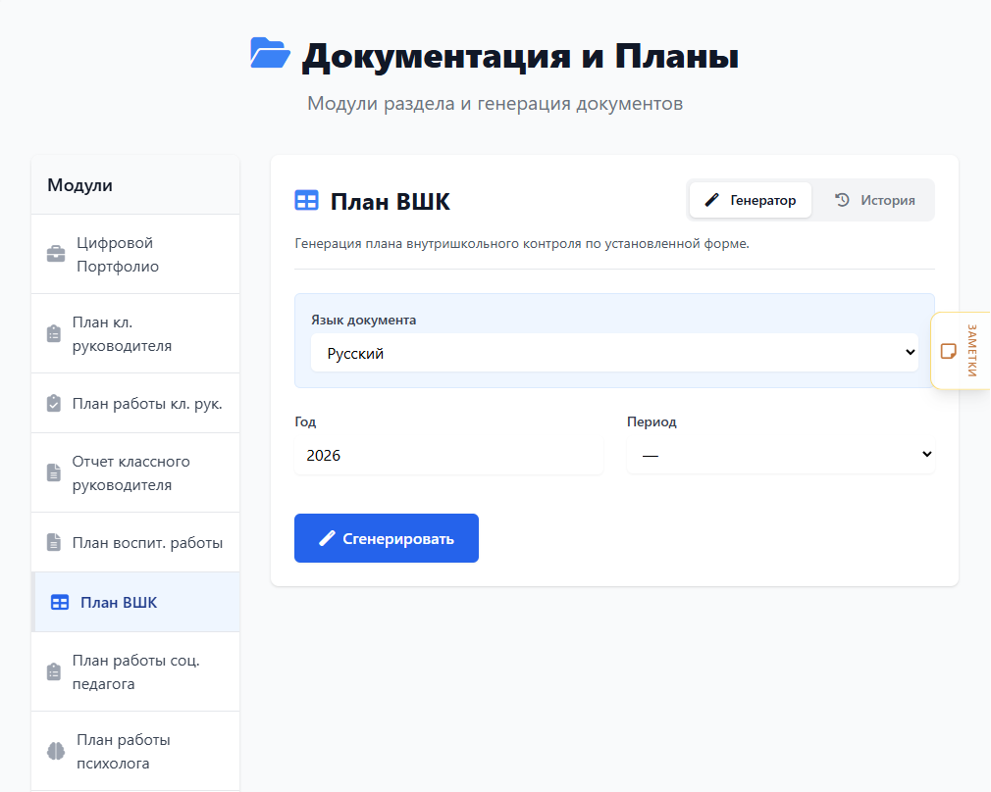Click the Сгенерировать button

(387, 538)
